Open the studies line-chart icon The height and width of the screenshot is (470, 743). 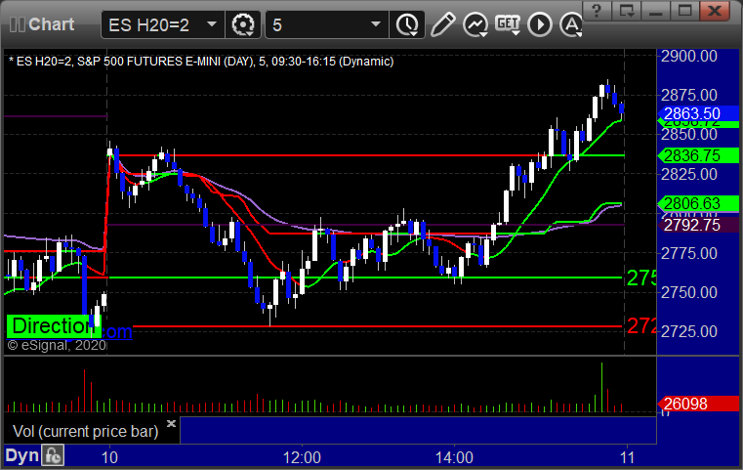tap(475, 24)
